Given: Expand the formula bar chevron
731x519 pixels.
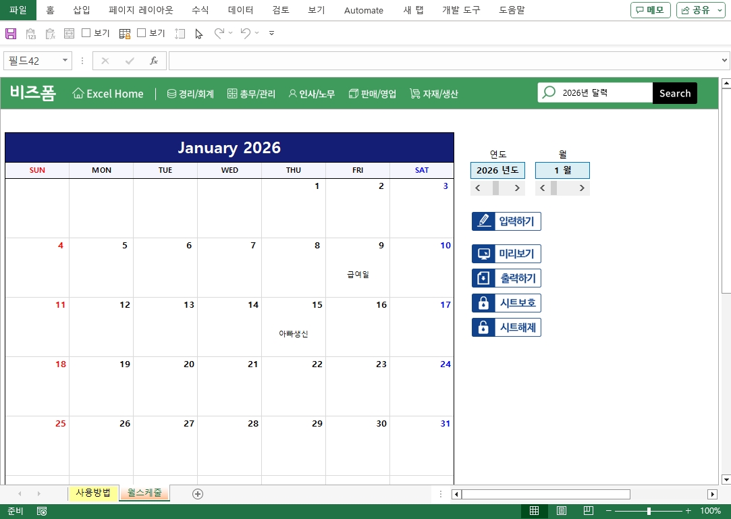Looking at the screenshot, I should tap(724, 60).
